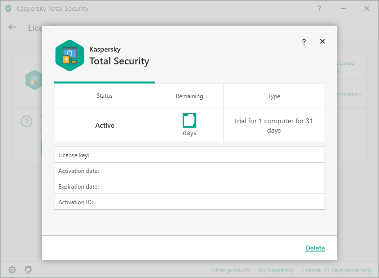The height and width of the screenshot is (278, 379).
Task: Click the License key row
Action: tap(189, 155)
